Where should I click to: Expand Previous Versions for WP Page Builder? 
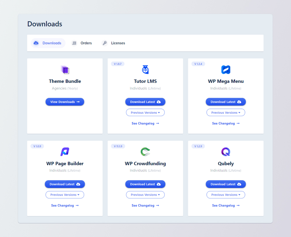tap(65, 195)
